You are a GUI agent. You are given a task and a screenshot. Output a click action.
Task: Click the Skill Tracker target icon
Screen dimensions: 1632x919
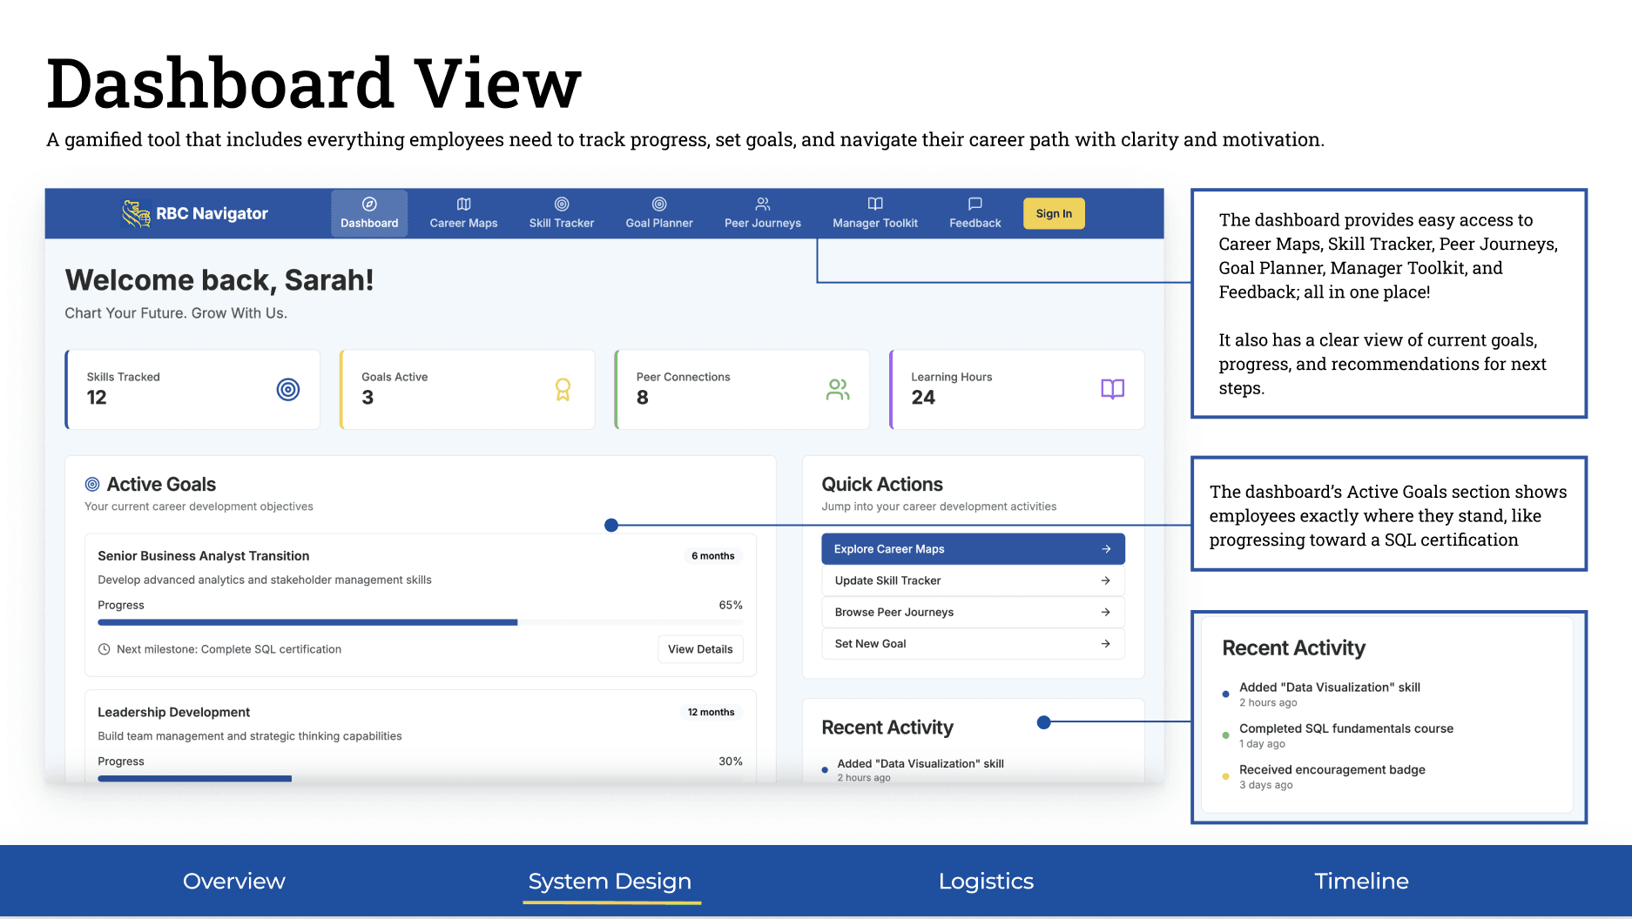coord(562,204)
